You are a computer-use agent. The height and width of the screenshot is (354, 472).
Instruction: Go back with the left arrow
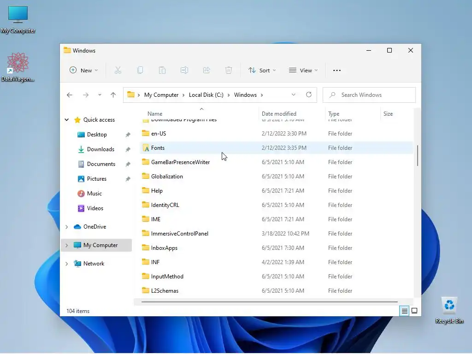(70, 95)
